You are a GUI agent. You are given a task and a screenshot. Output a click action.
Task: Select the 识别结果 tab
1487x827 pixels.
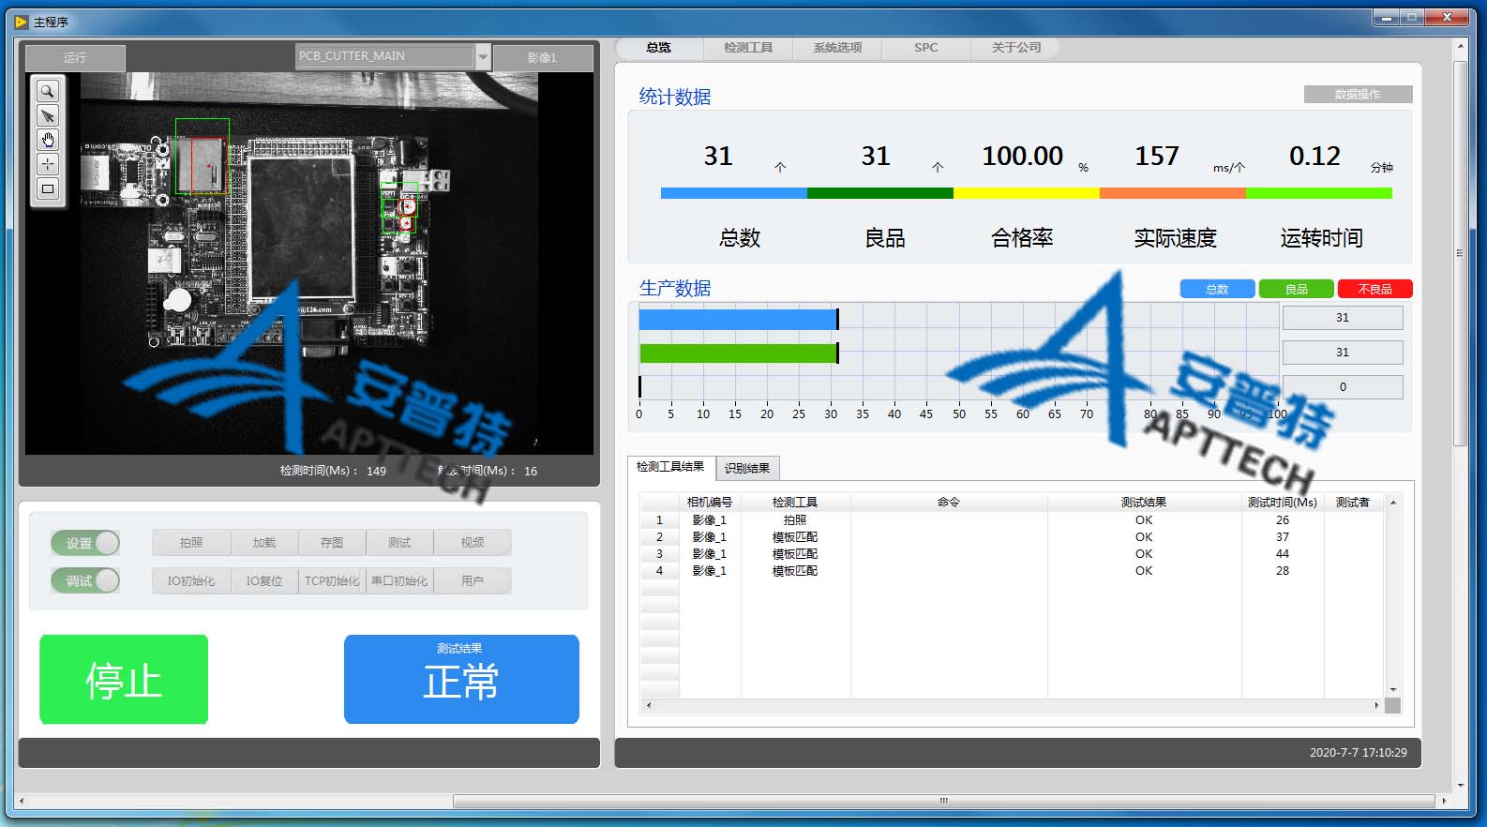click(x=747, y=468)
